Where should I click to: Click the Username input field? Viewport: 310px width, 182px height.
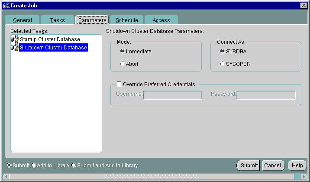(172, 95)
